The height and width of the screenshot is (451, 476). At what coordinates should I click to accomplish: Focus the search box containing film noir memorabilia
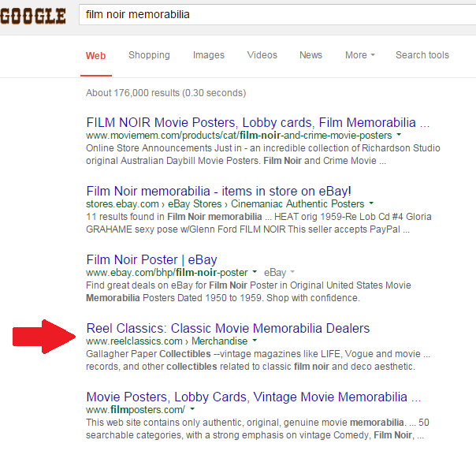pyautogui.click(x=276, y=14)
